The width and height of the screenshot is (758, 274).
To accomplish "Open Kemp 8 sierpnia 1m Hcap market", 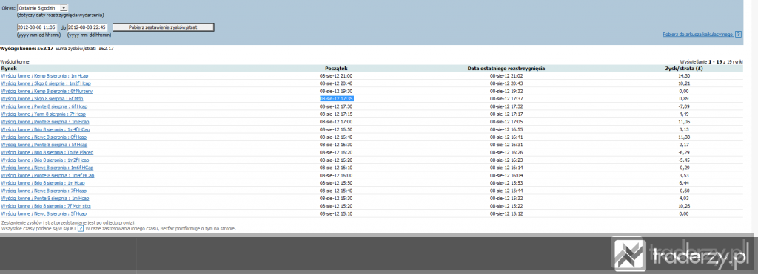I will coord(44,76).
